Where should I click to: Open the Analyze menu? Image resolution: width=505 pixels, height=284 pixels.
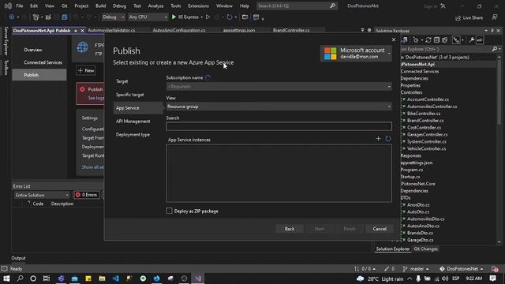[155, 6]
